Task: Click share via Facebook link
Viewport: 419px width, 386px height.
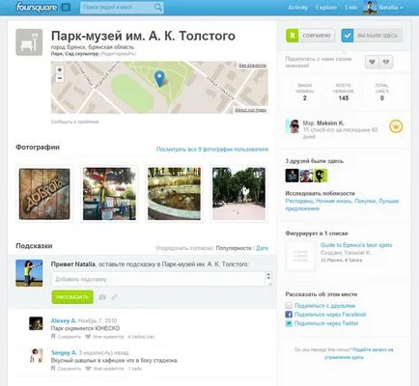Action: click(x=330, y=315)
